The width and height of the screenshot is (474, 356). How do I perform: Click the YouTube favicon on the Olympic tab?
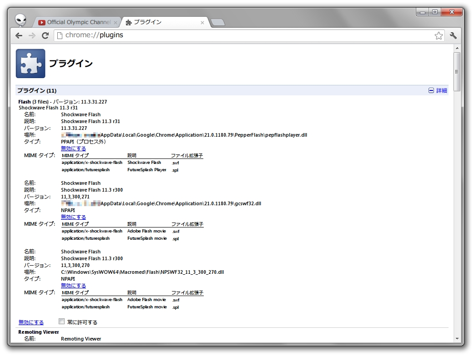point(41,22)
